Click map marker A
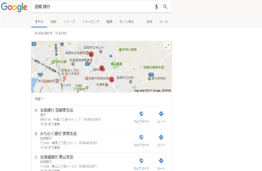Image resolution: width=262 pixels, height=171 pixels. click(101, 68)
